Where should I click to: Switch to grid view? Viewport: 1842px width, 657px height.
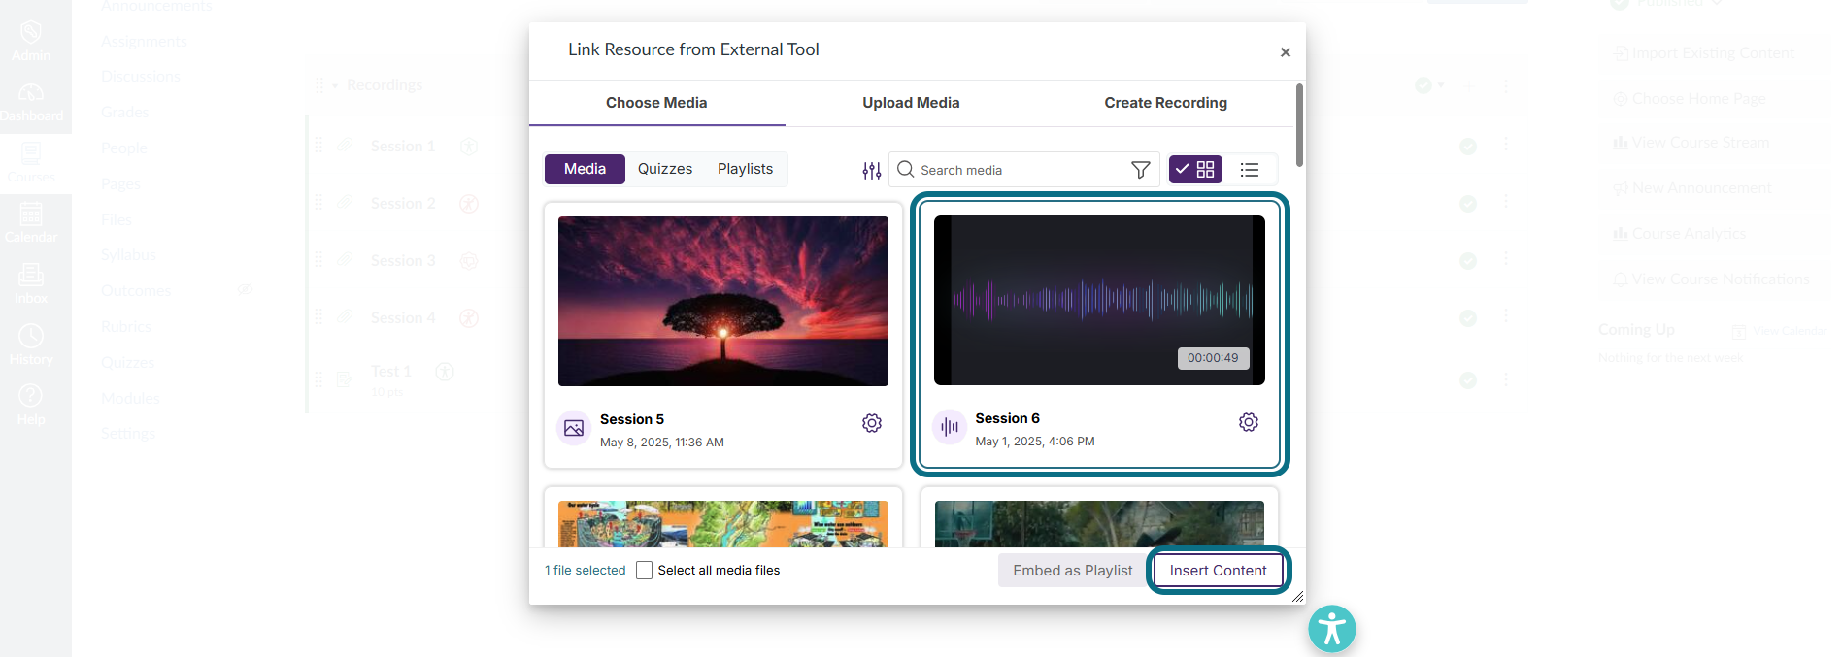1195,170
